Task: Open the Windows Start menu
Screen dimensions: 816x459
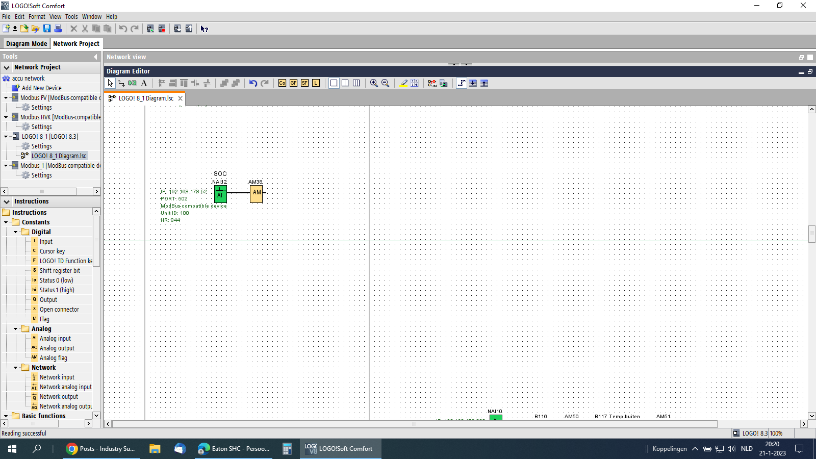Action: pos(12,449)
